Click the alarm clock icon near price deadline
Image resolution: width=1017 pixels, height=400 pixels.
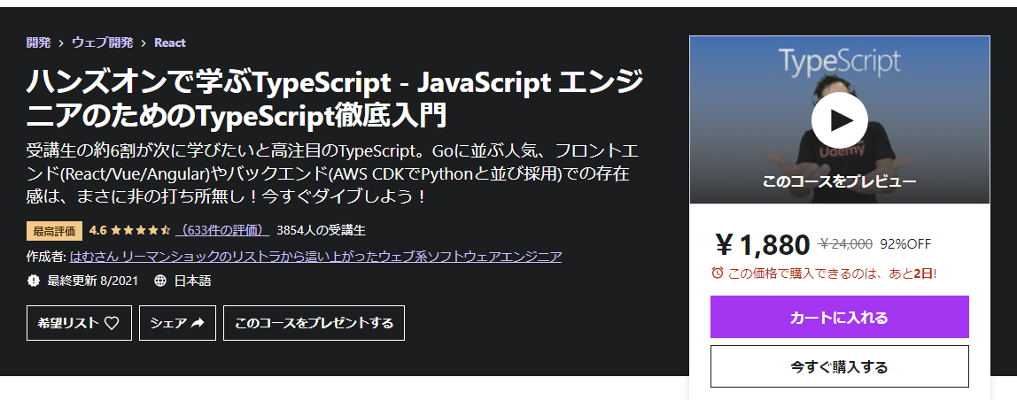click(x=717, y=273)
